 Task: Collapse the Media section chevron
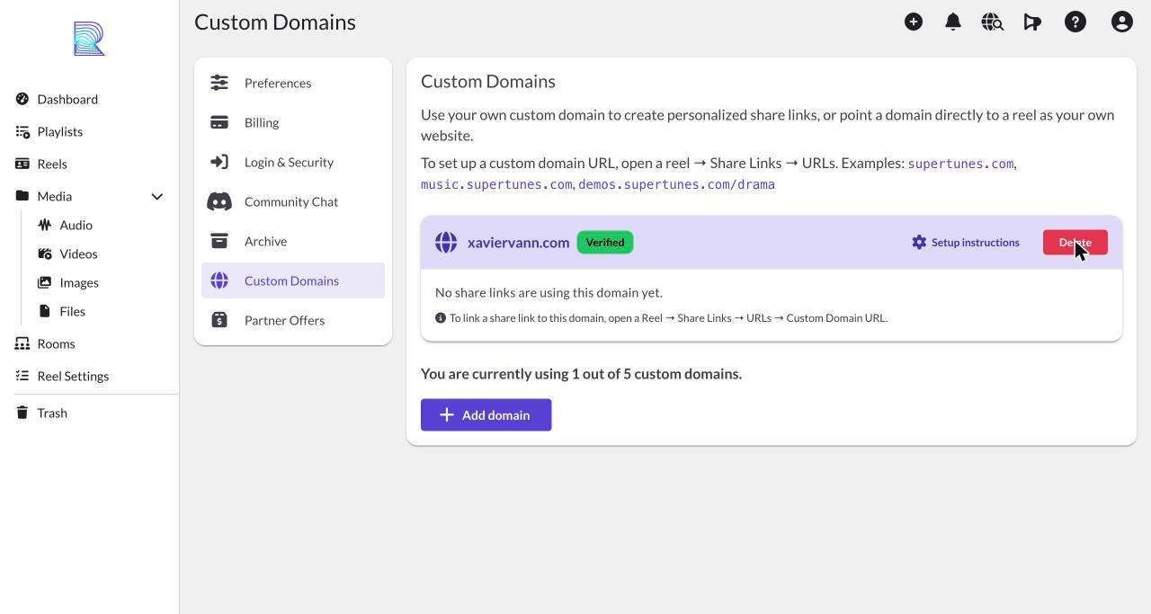pos(156,196)
